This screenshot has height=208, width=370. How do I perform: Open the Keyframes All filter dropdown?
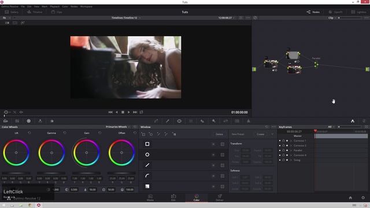(331, 127)
